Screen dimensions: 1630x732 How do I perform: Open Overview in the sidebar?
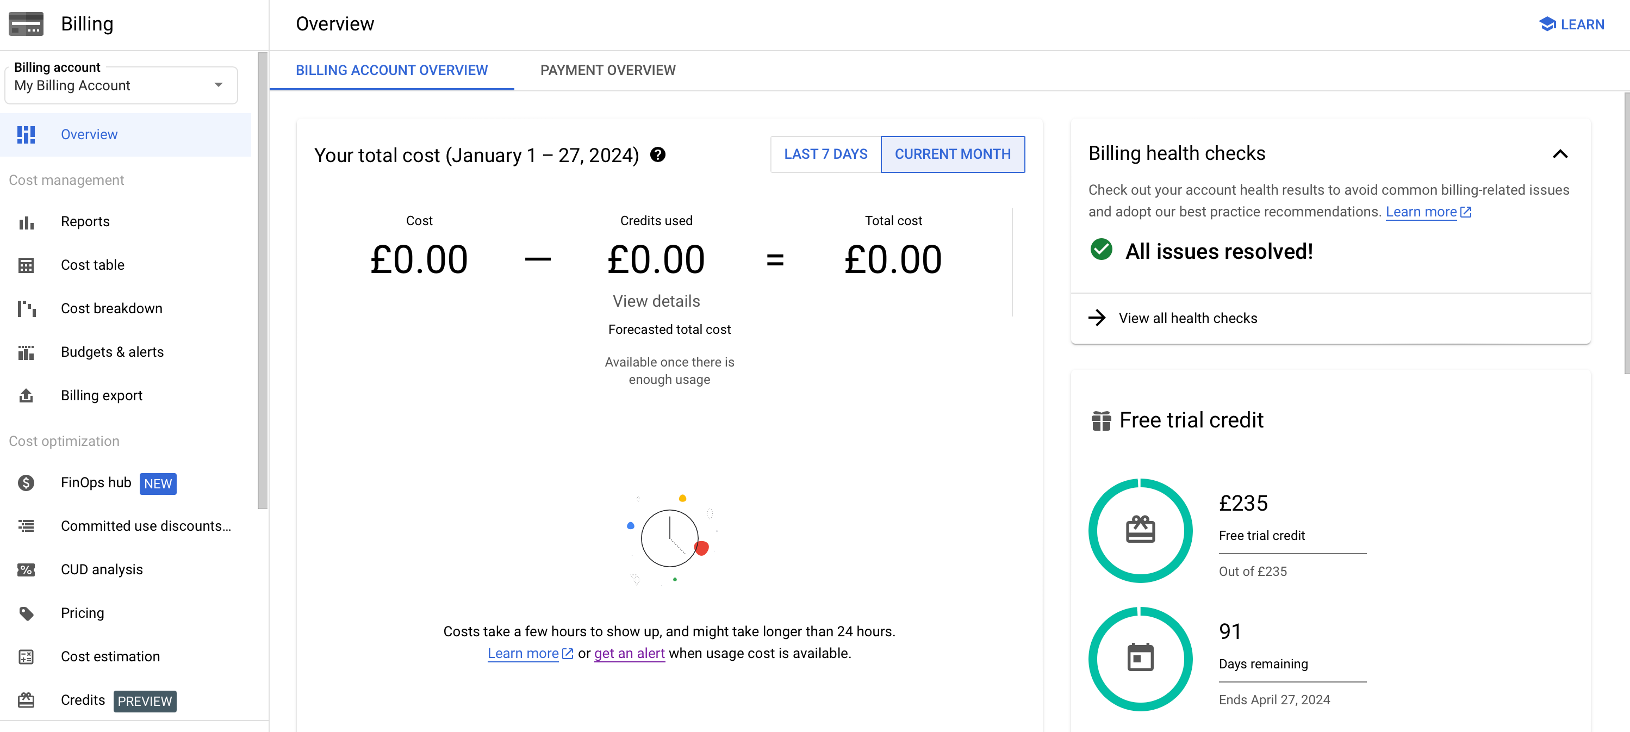pyautogui.click(x=125, y=135)
